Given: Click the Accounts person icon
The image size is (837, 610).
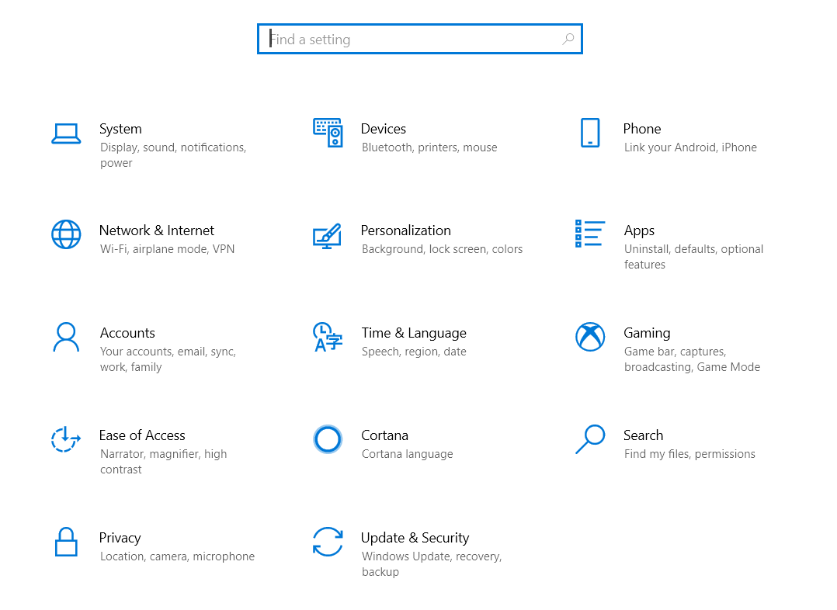Looking at the screenshot, I should (66, 337).
